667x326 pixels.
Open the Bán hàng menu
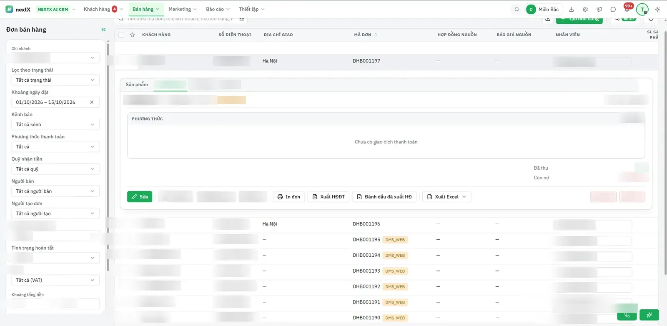click(x=146, y=9)
